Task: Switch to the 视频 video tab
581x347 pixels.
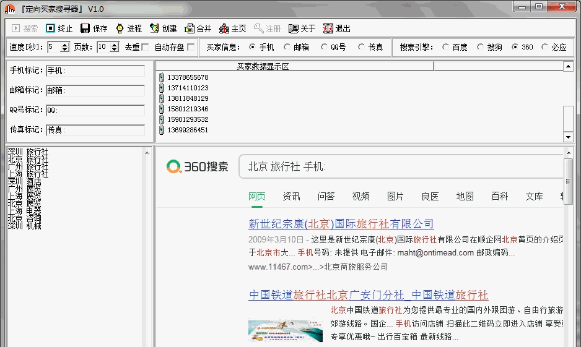Action: click(x=360, y=196)
